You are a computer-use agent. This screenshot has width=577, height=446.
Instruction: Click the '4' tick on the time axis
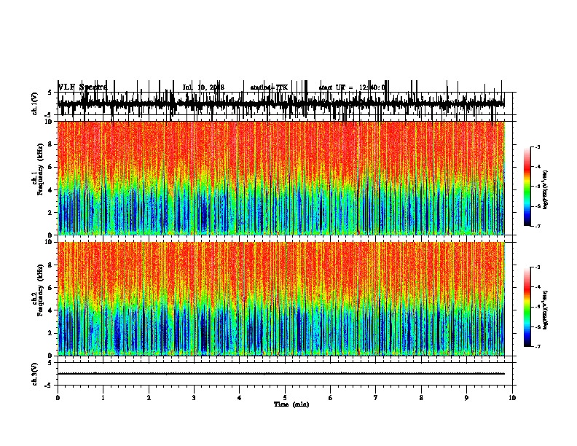pos(240,398)
